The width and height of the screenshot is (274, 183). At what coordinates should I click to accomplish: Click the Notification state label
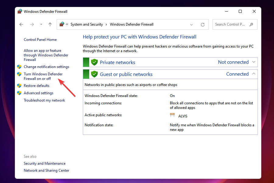point(99,125)
